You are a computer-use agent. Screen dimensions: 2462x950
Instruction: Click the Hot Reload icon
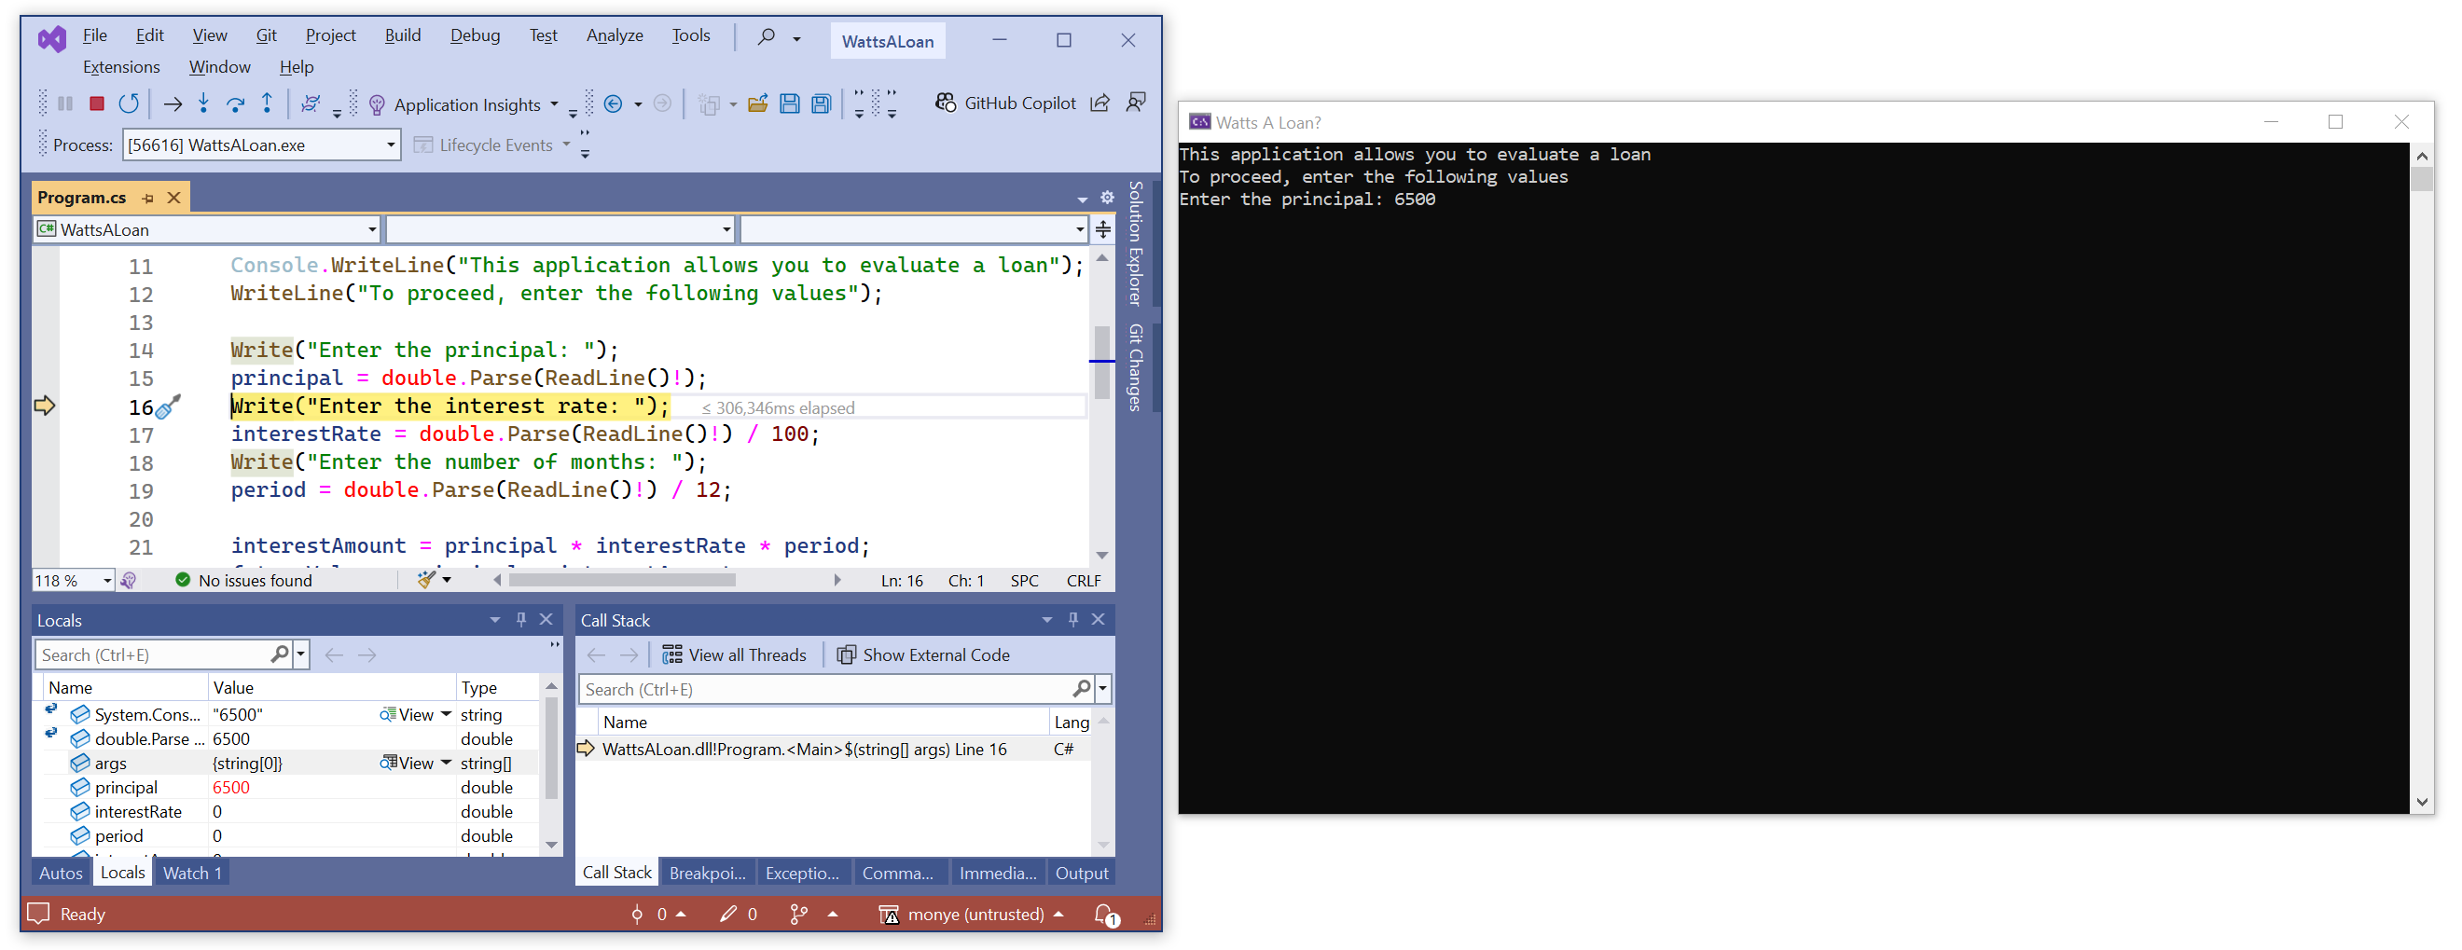click(x=311, y=103)
